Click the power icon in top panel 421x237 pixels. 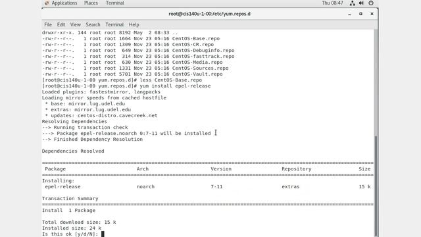[371, 3]
